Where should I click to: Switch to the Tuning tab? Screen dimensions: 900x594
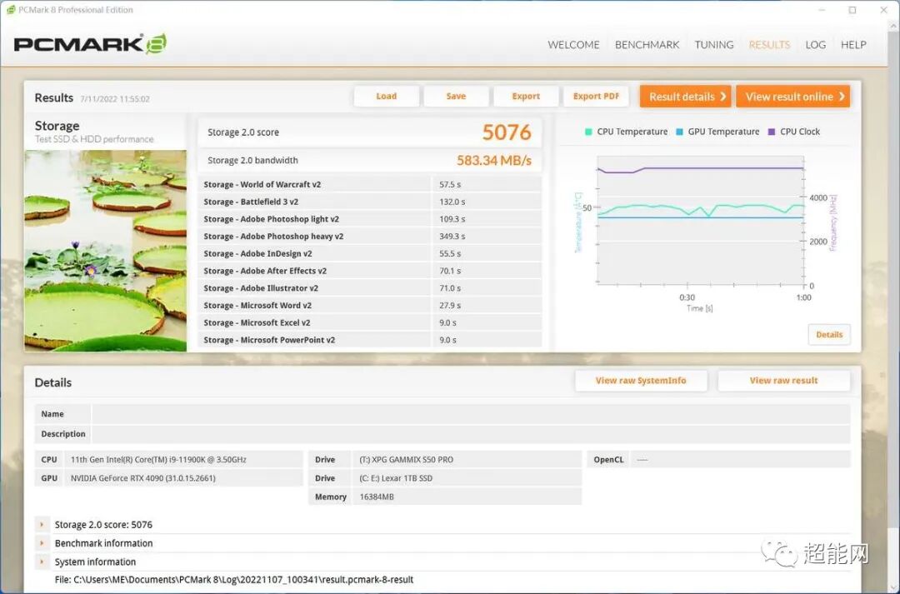point(714,45)
